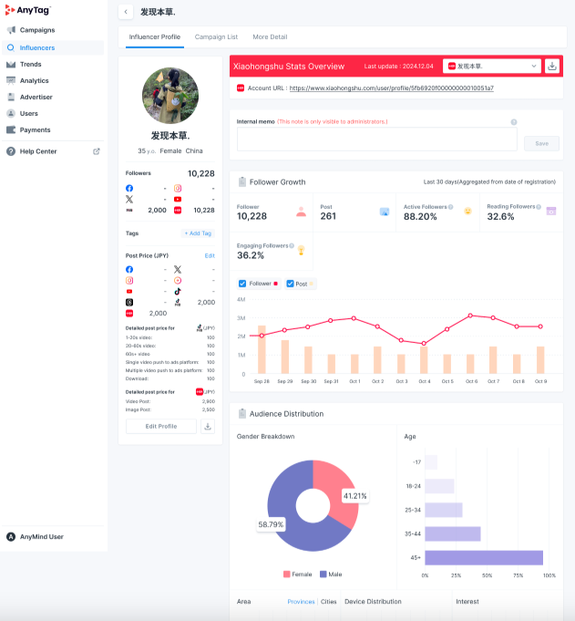The height and width of the screenshot is (621, 575).
Task: Open Campaigns in the sidebar
Action: pos(36,30)
